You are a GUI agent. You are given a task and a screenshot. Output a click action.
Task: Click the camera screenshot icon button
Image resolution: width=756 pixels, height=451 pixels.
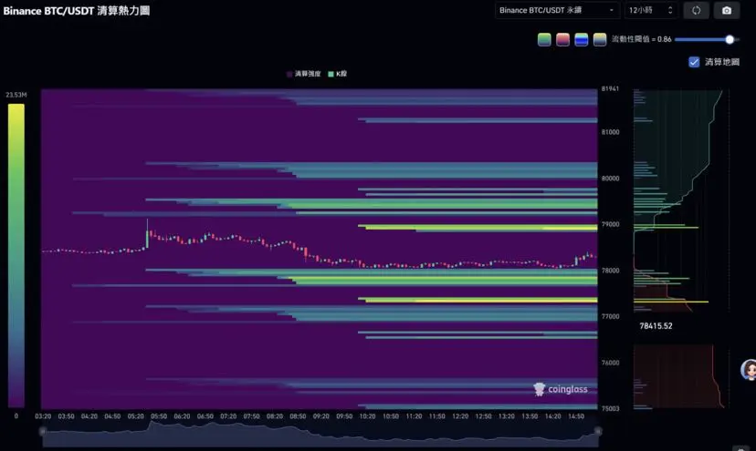pos(727,10)
